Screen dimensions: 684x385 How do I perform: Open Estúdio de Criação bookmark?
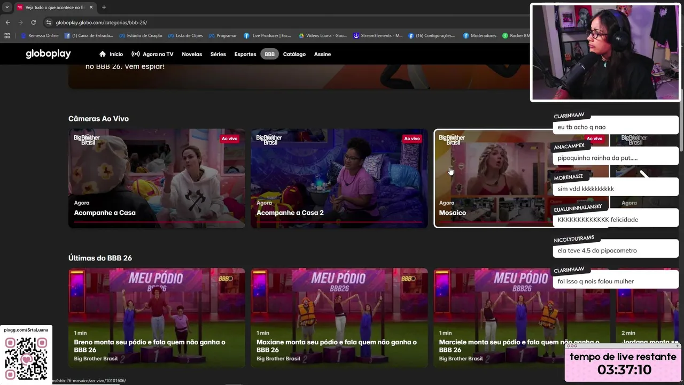(x=141, y=36)
